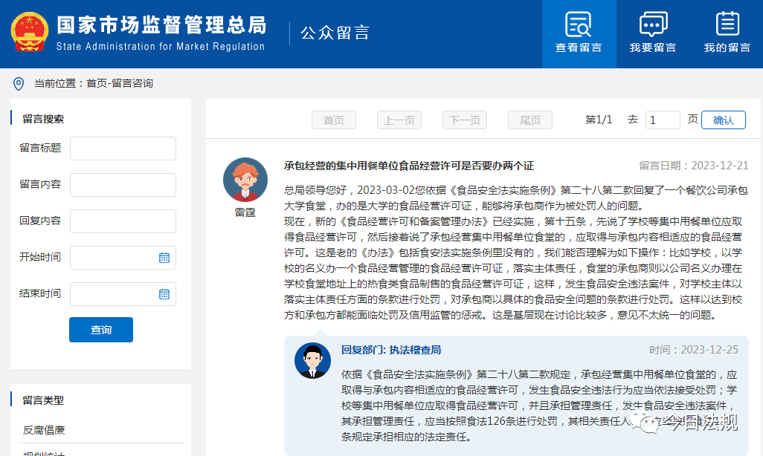The height and width of the screenshot is (456, 763).
Task: Click the 公众留言 header title
Action: (335, 33)
